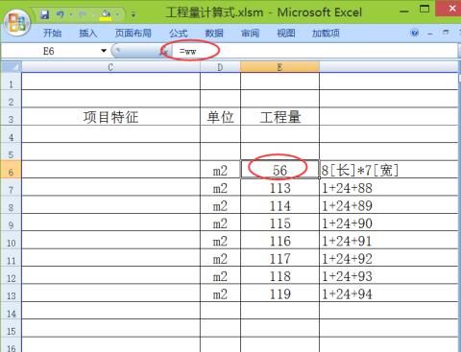Undo the last action
Image resolution: width=461 pixels, height=352 pixels.
61,14
